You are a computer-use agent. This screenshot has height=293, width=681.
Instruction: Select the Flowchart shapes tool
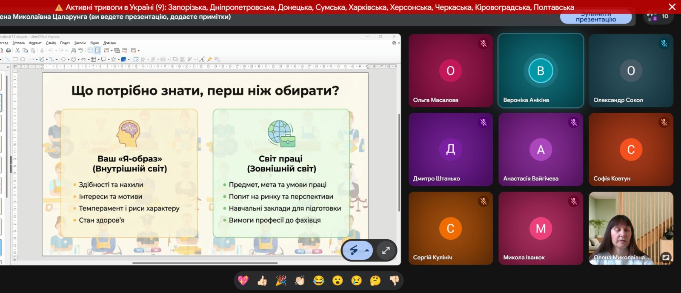tap(94, 59)
